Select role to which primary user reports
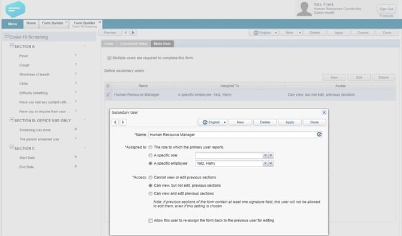402x236 pixels. coord(151,147)
